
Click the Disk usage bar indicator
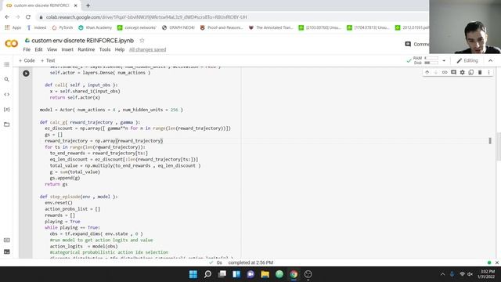pos(431,63)
